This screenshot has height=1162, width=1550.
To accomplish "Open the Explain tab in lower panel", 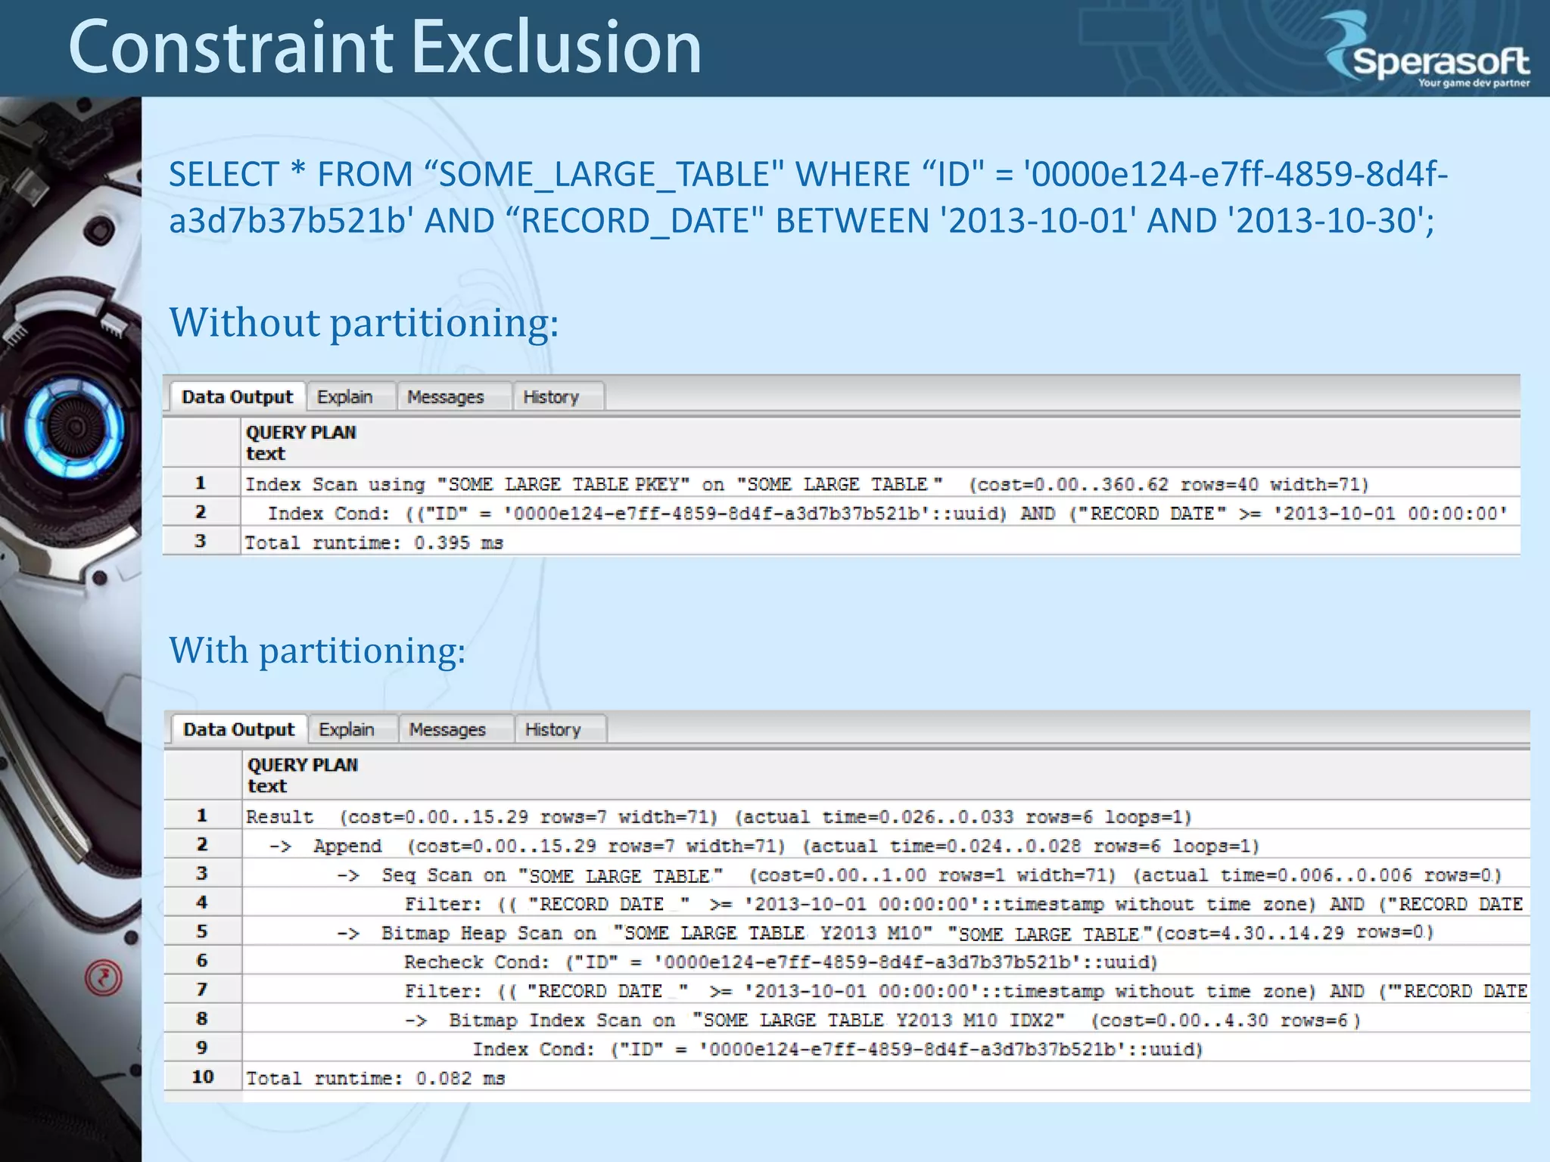I will pyautogui.click(x=347, y=729).
